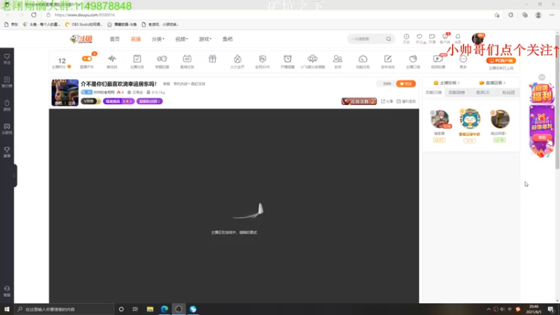Screen dimensions: 560x315
Task: Click the video rebroadcast icon with NEW badge
Action: pos(438,59)
